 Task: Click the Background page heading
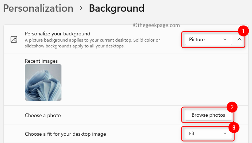point(117,8)
